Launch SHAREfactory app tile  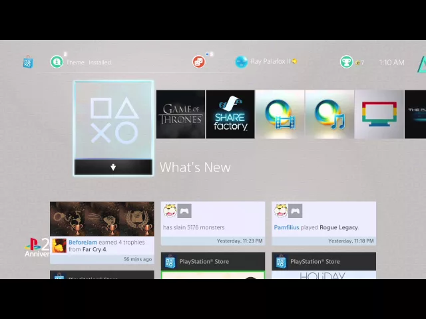pyautogui.click(x=230, y=114)
